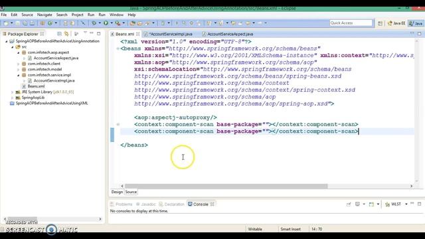Click the Run Last Tool icon
This screenshot has width=425, height=239.
click(118, 23)
